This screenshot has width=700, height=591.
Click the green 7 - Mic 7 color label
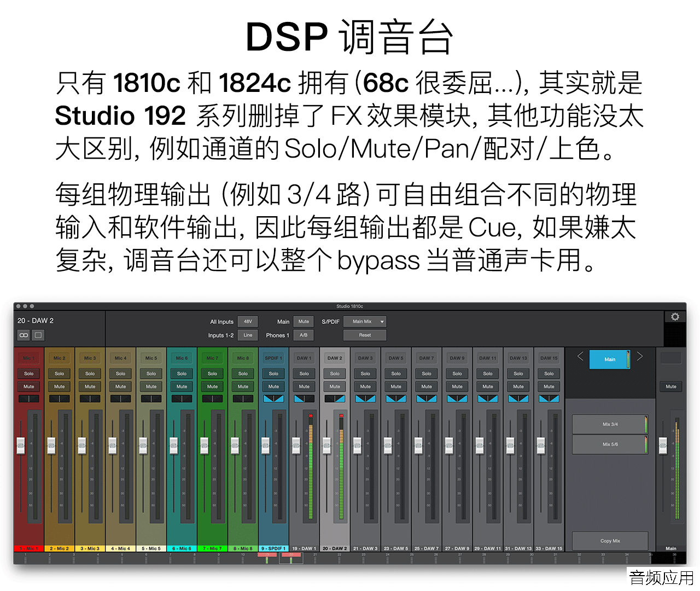(213, 548)
